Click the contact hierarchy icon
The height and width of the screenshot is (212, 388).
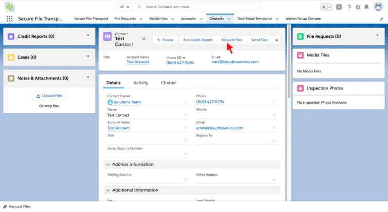coord(144,39)
